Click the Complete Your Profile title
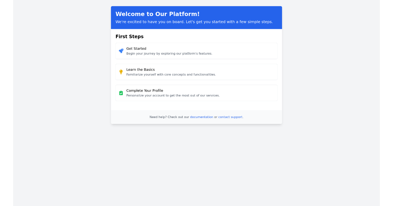 click(x=145, y=90)
